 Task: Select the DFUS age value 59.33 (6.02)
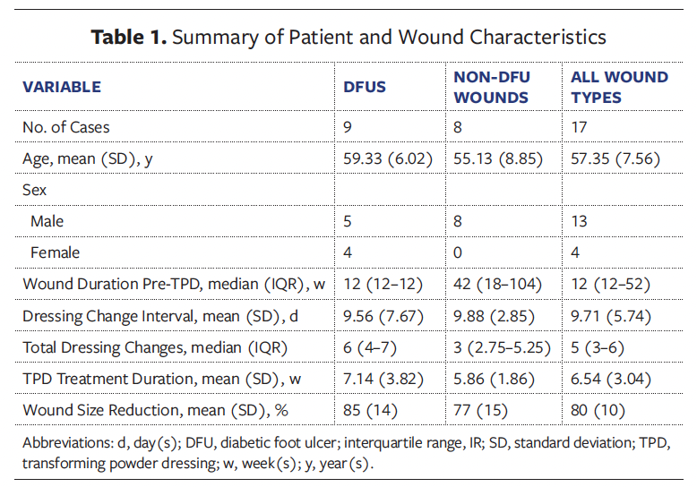(x=388, y=158)
